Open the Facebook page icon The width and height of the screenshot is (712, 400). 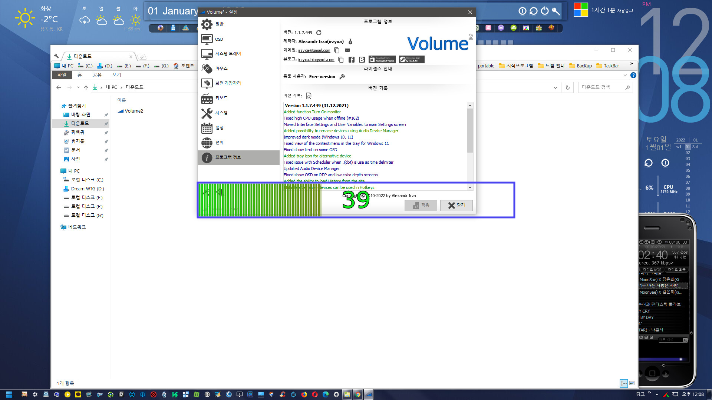[352, 60]
